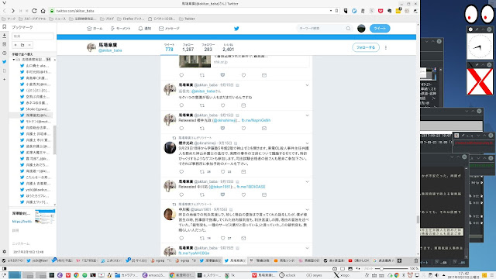
Task: Shade the xclock window with up chevron
Action: pyautogui.click(x=483, y=29)
